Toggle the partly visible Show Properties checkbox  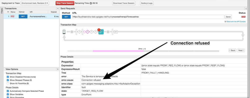(8, 97)
